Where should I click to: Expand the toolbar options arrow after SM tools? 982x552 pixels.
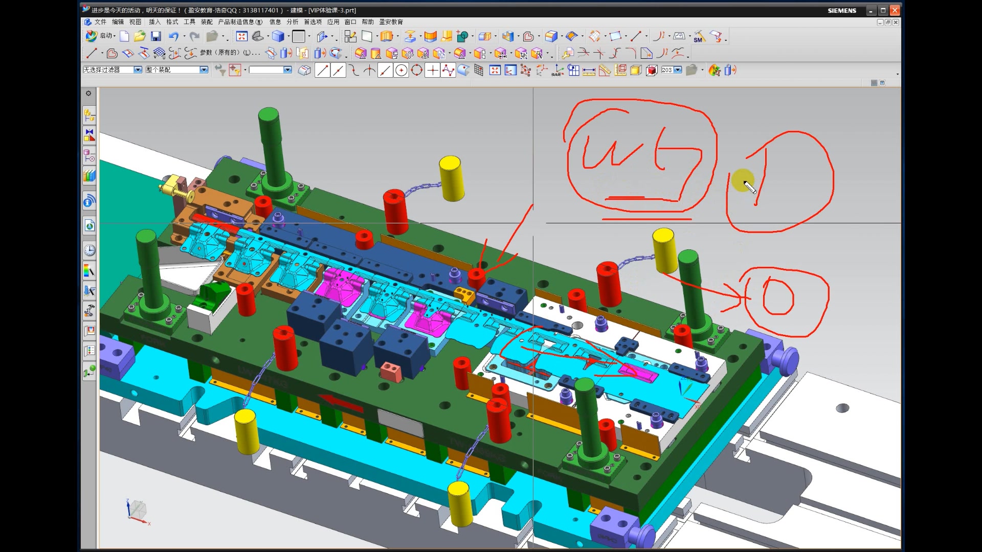pos(725,40)
